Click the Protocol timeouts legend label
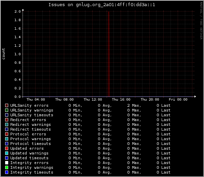The height and width of the screenshot is (177, 204). coord(30,144)
